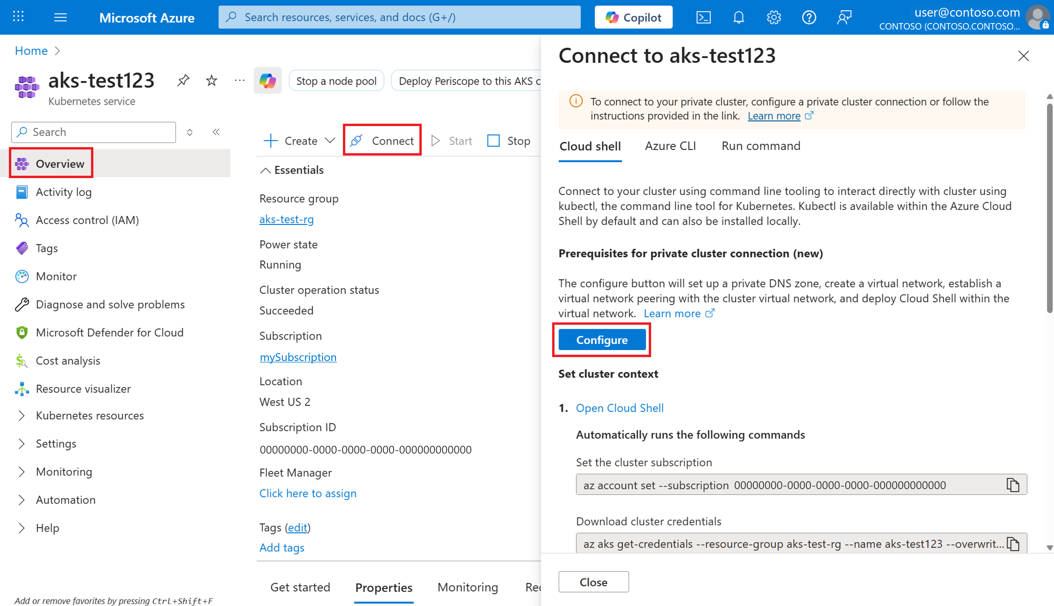Open the notifications bell
Viewport: 1054px width, 606px height.
tap(738, 17)
